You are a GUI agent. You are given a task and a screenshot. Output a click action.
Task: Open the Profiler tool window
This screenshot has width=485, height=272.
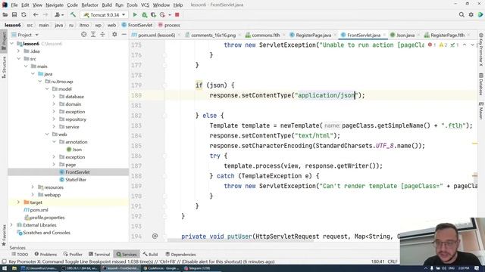point(73,255)
